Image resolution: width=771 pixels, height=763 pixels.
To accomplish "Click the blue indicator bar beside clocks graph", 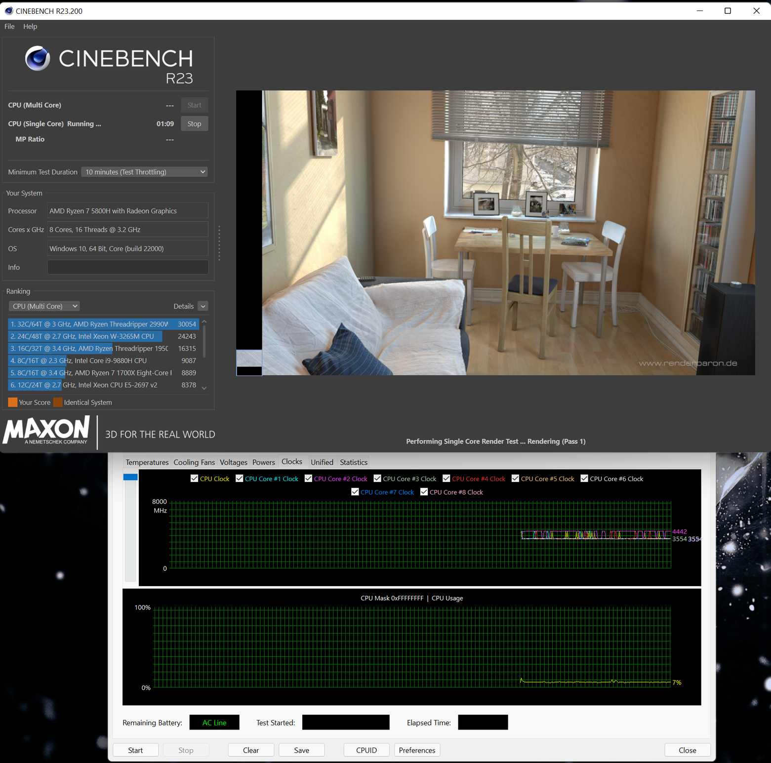I will tap(130, 477).
